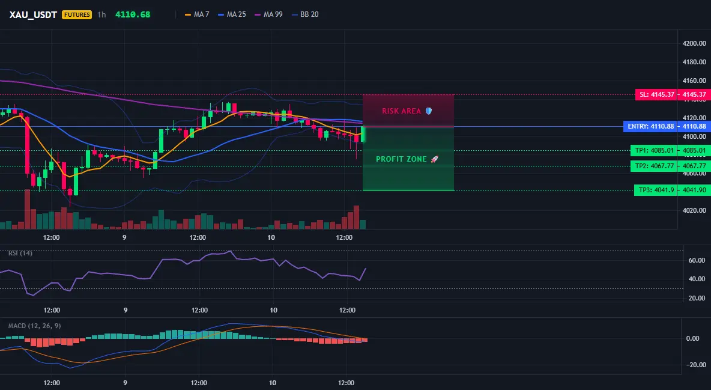This screenshot has height=390, width=711.
Task: Open the RSI (14) indicator label
Action: (x=20, y=253)
